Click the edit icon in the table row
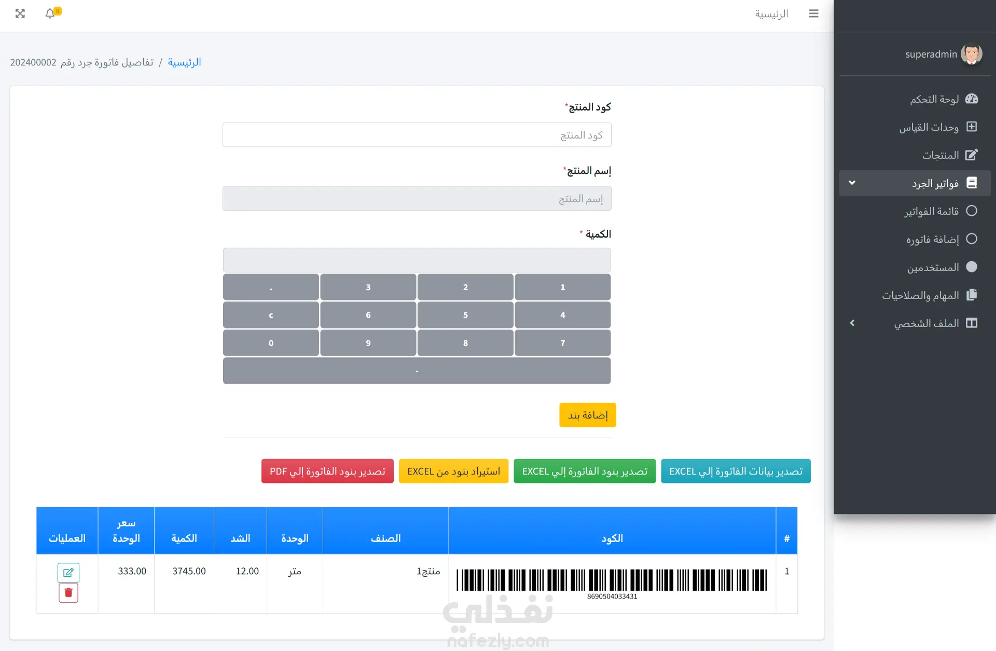996x651 pixels. (68, 573)
